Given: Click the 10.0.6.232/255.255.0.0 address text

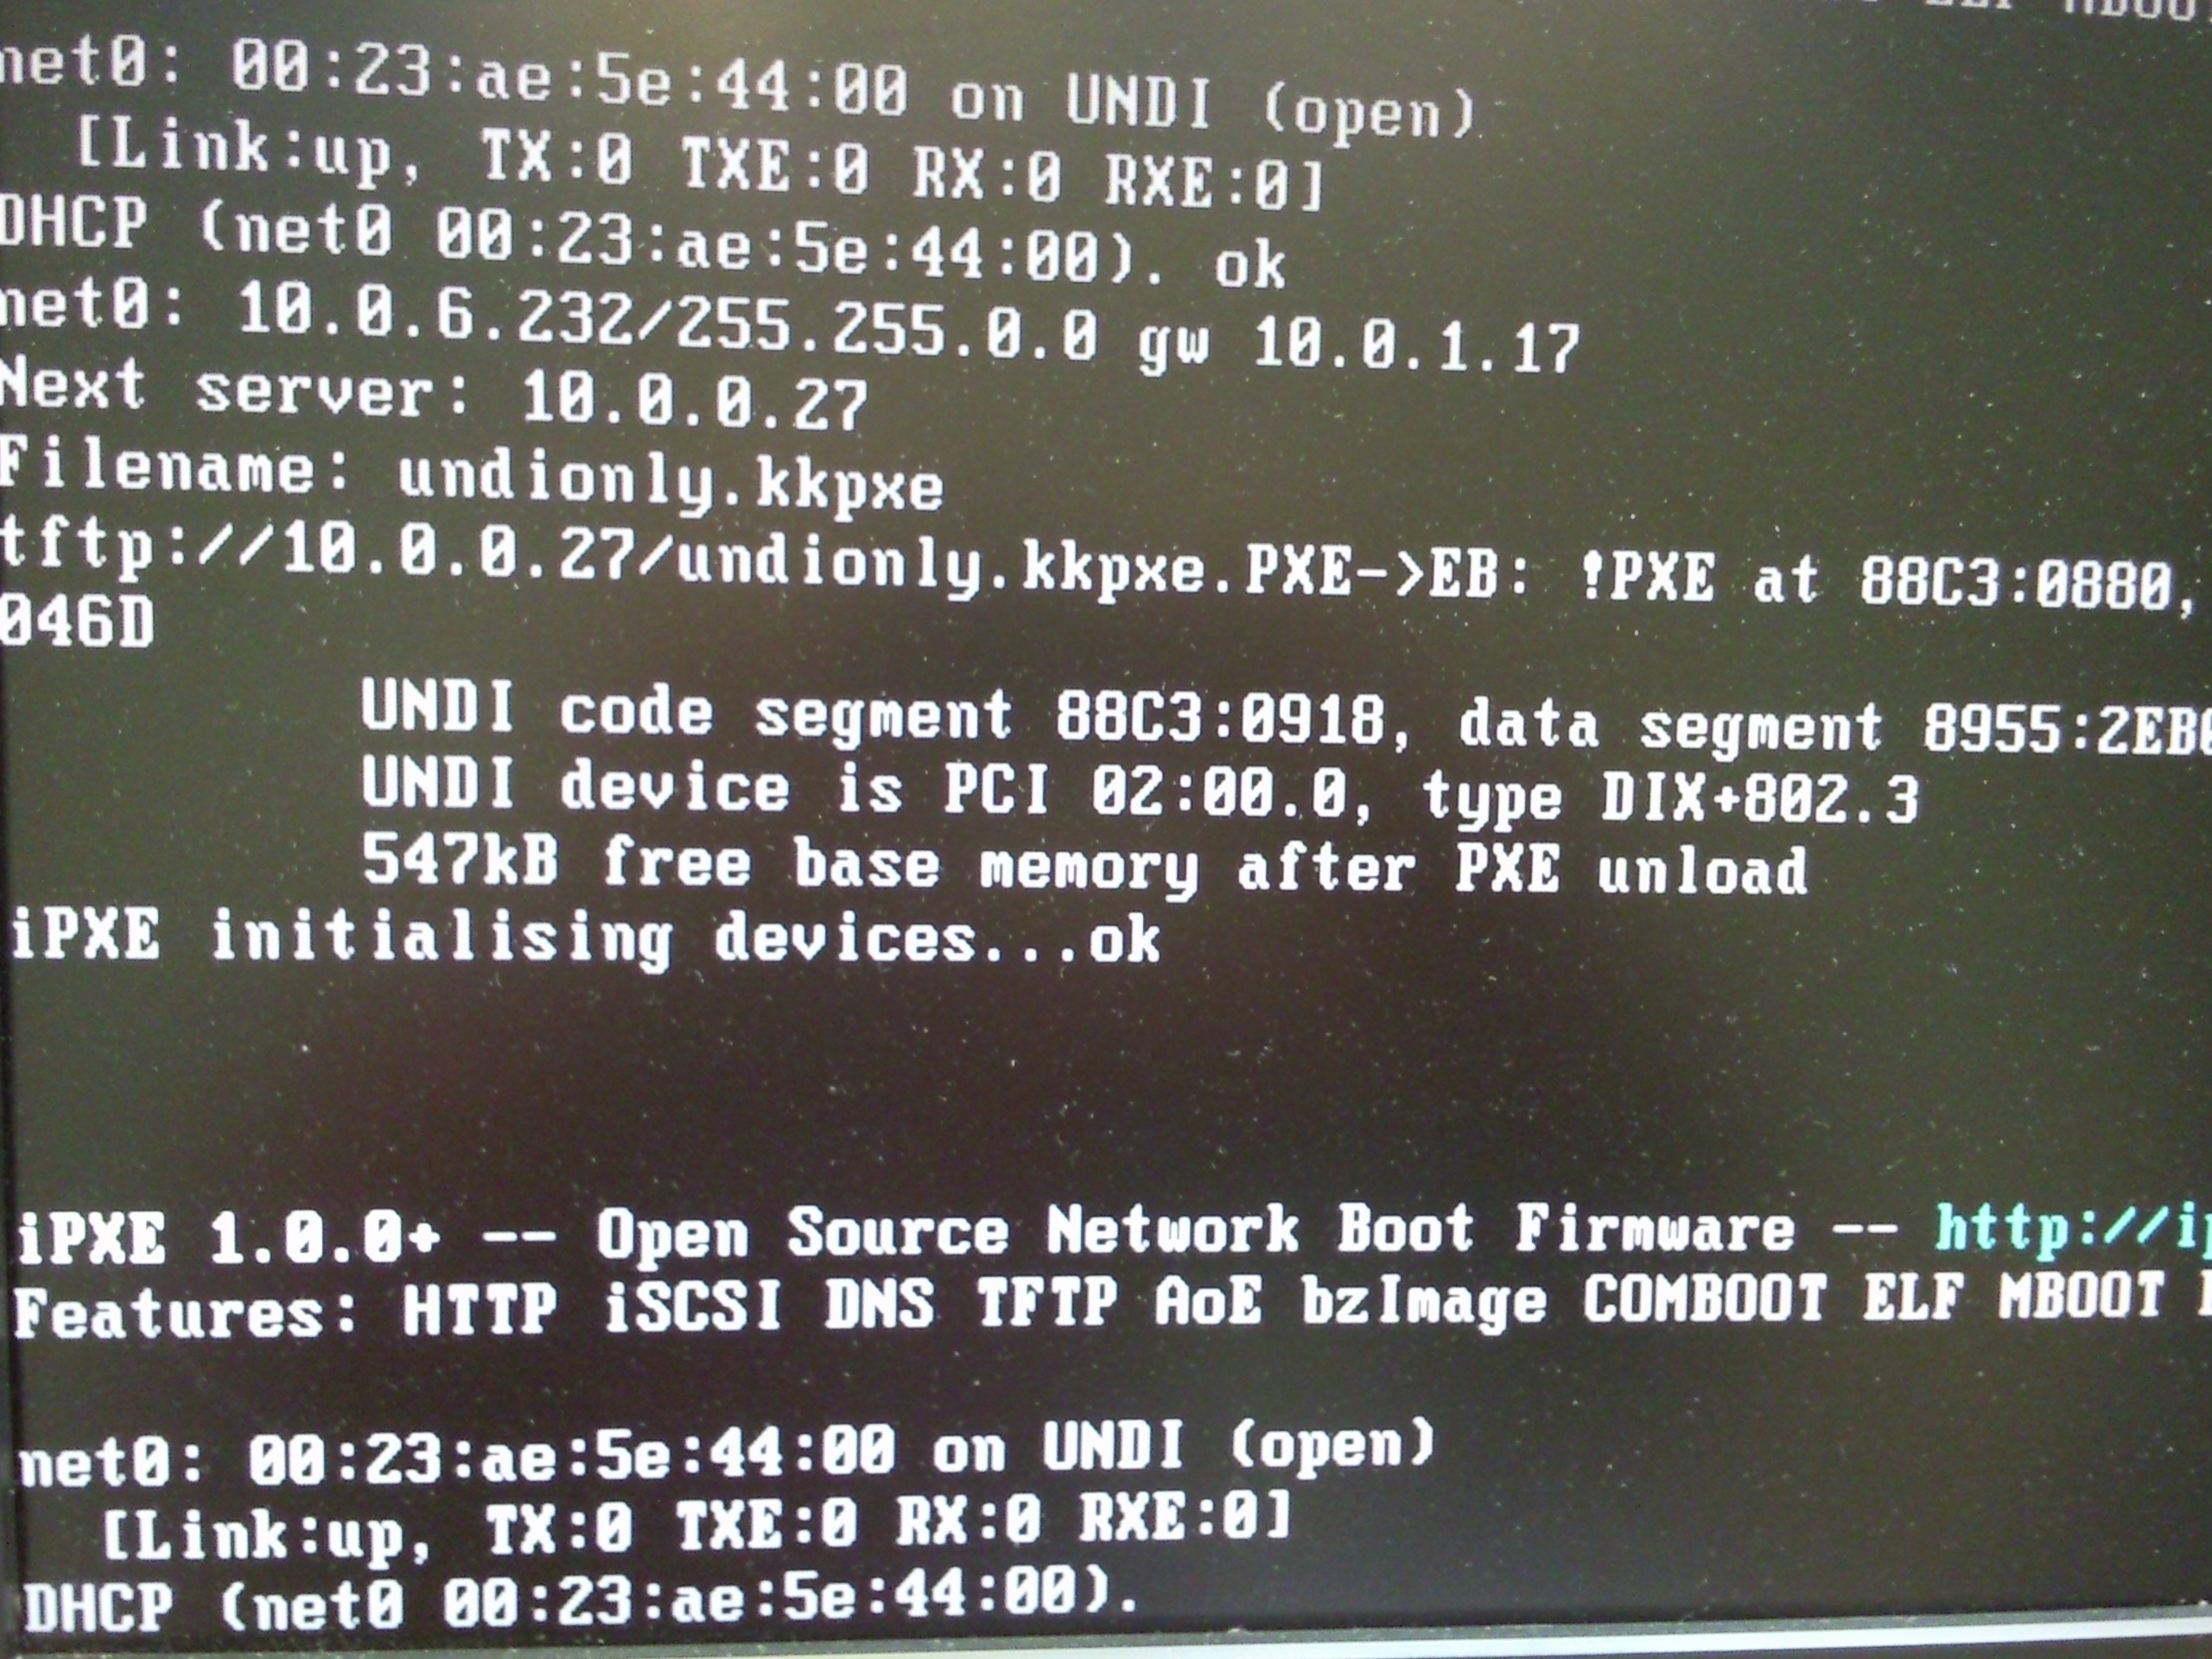Looking at the screenshot, I should pyautogui.click(x=667, y=324).
